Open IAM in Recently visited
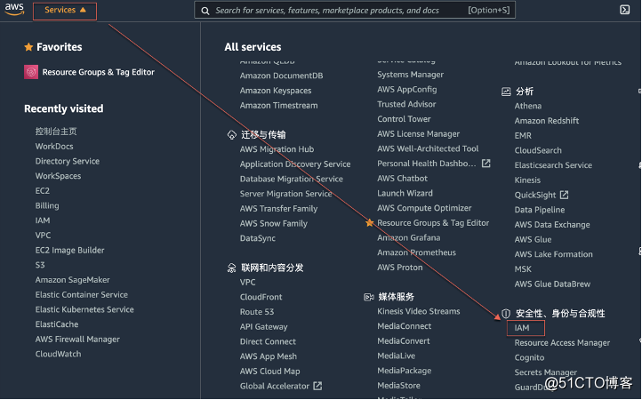Viewport: 642px width, 400px height. [x=43, y=220]
